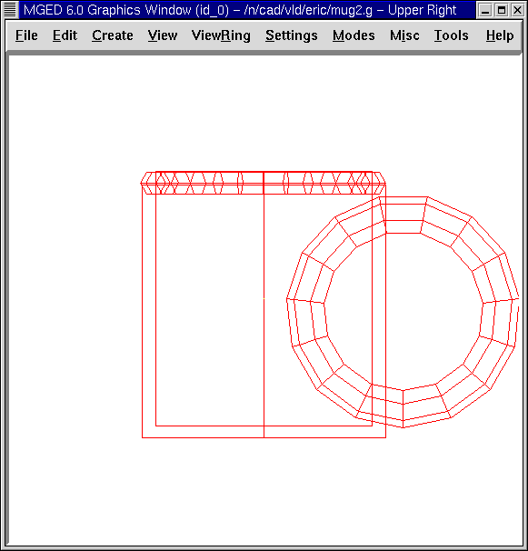The width and height of the screenshot is (528, 551).
Task: Open the Tools menu
Action: click(451, 35)
